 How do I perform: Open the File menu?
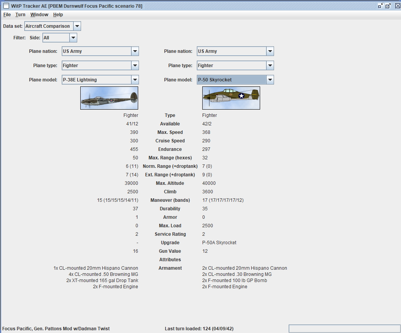pyautogui.click(x=7, y=15)
